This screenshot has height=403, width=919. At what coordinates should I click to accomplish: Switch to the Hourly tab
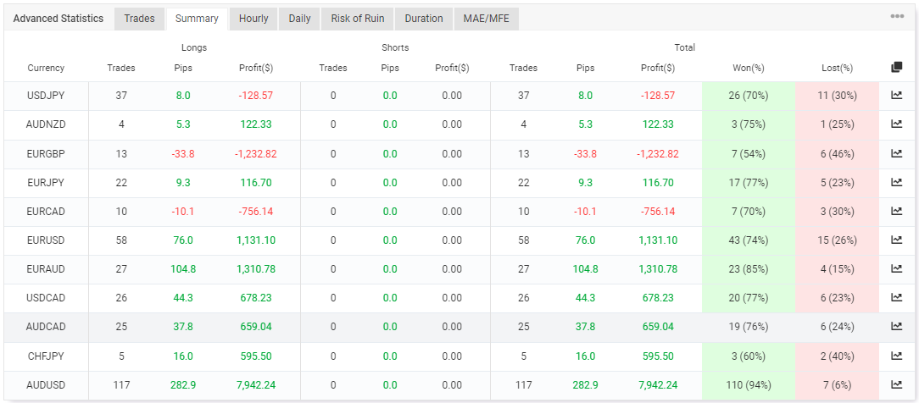click(x=253, y=19)
